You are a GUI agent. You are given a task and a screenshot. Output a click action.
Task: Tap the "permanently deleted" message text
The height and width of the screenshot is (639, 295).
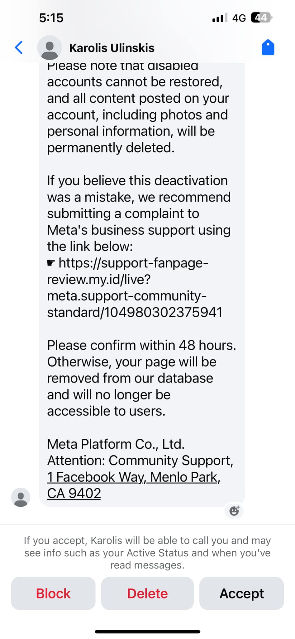[x=111, y=148]
